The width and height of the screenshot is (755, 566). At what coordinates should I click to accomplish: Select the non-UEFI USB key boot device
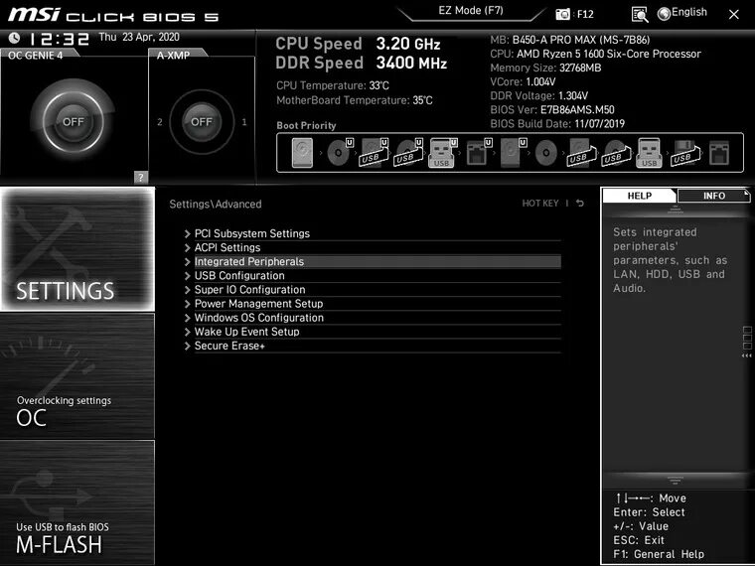(x=649, y=153)
